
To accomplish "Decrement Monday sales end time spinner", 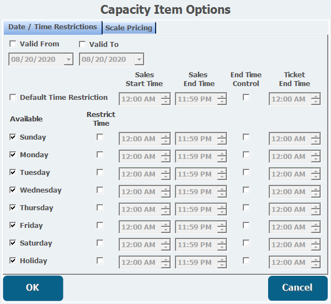I will click(x=222, y=159).
